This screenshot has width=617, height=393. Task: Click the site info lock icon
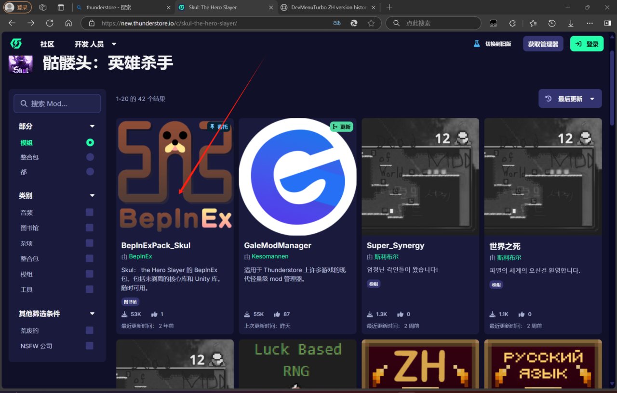pos(92,23)
